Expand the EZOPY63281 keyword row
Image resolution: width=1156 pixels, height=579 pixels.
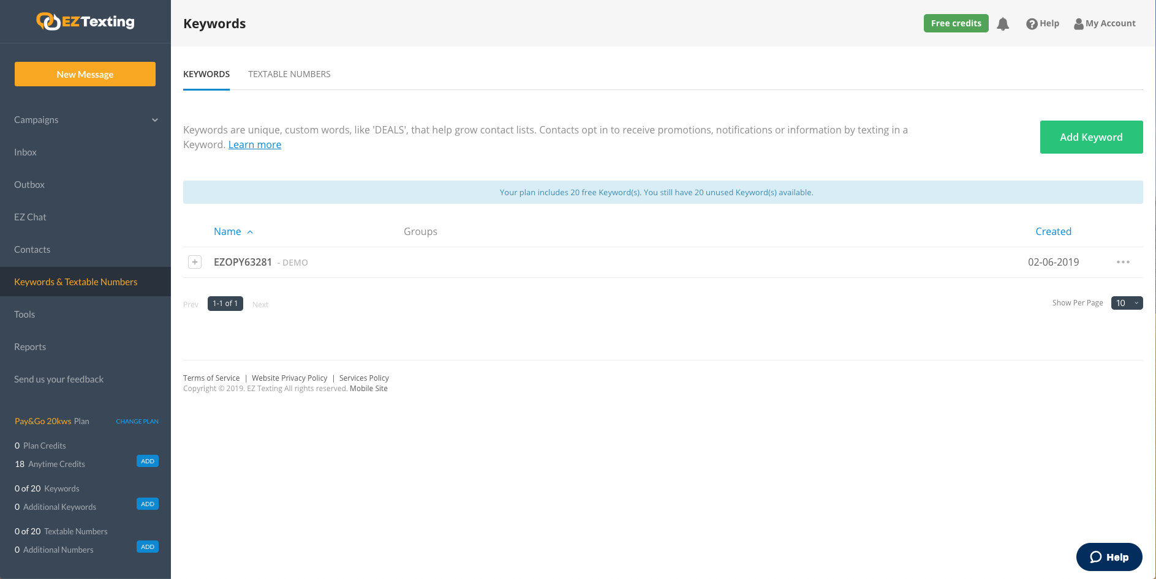195,262
